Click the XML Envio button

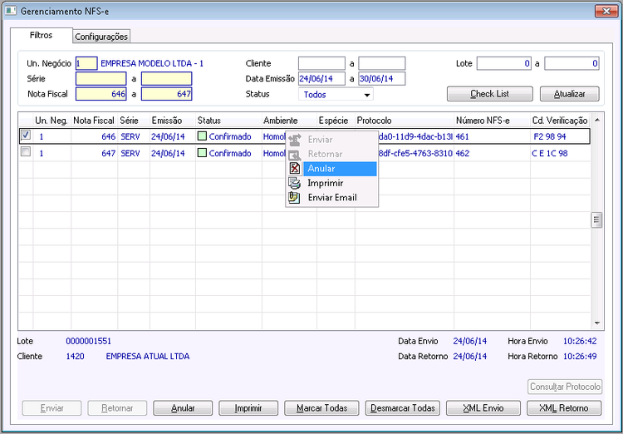[x=483, y=408]
